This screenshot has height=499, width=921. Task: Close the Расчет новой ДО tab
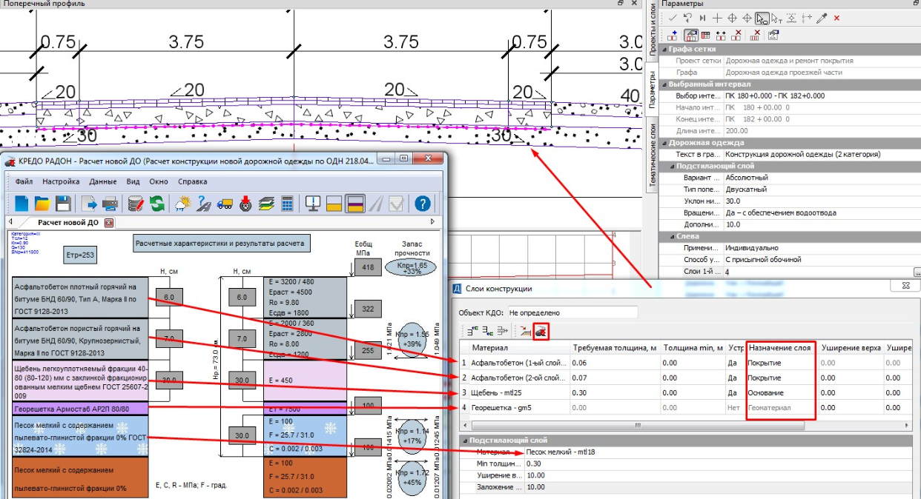click(x=108, y=222)
